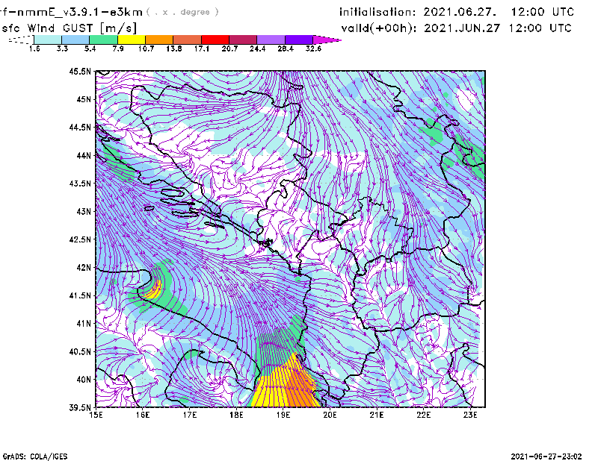
Task: Click the legend value 5.4
Action: 90,48
